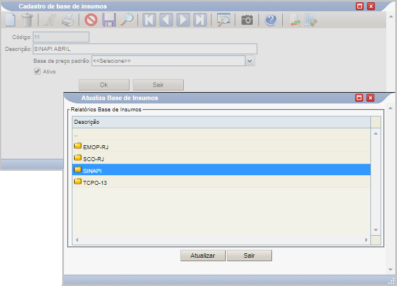
Task: Open the advanced query screen icon
Action: point(223,20)
